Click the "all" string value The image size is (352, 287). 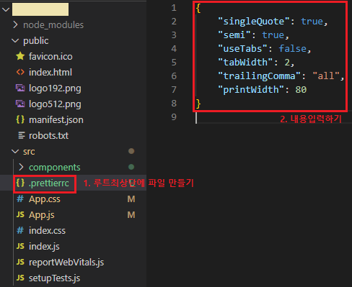pos(326,76)
